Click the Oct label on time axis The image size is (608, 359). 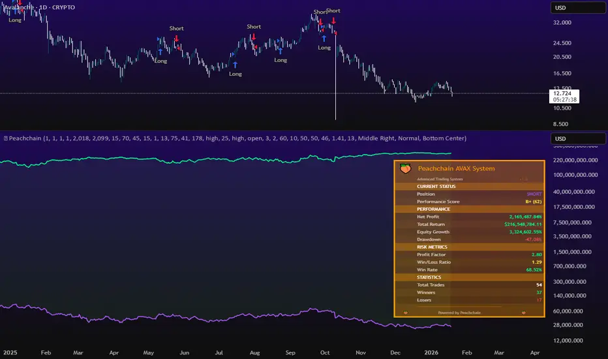(x=325, y=352)
